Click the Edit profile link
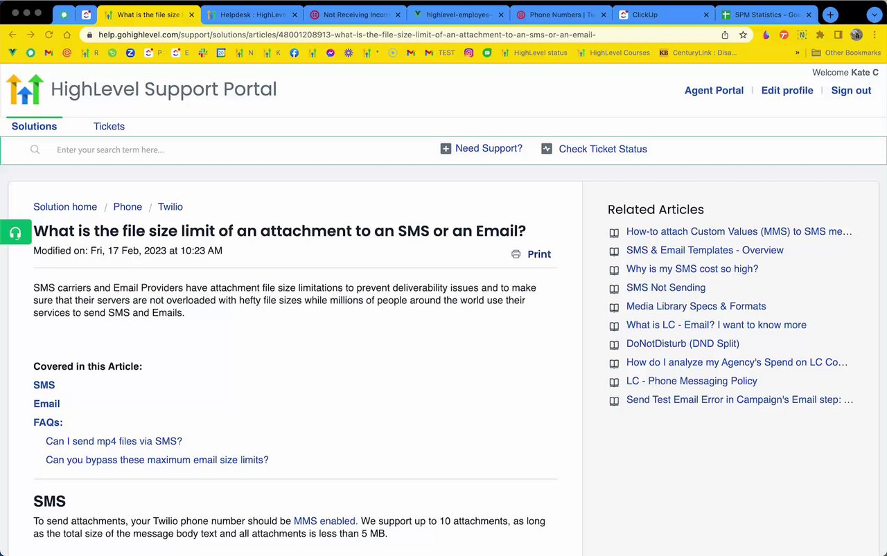This screenshot has width=887, height=556. tap(787, 91)
